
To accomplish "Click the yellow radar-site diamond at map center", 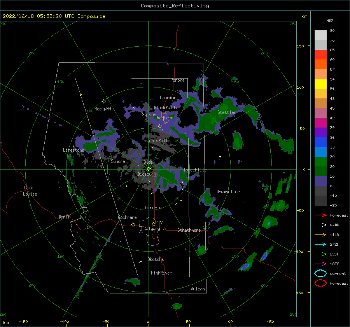I will pyautogui.click(x=149, y=169).
